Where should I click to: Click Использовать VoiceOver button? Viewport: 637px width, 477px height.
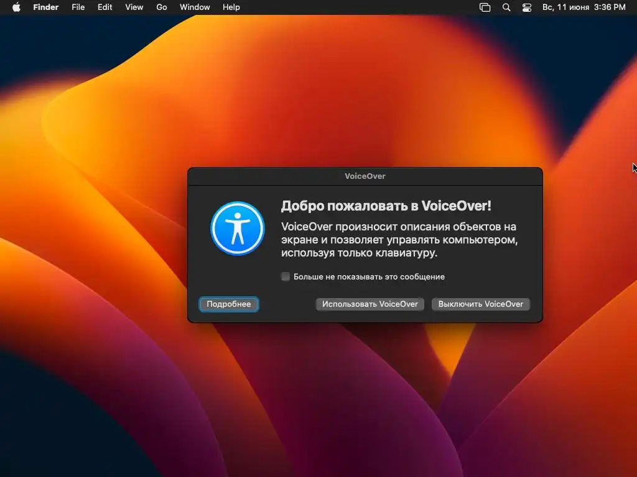click(370, 304)
